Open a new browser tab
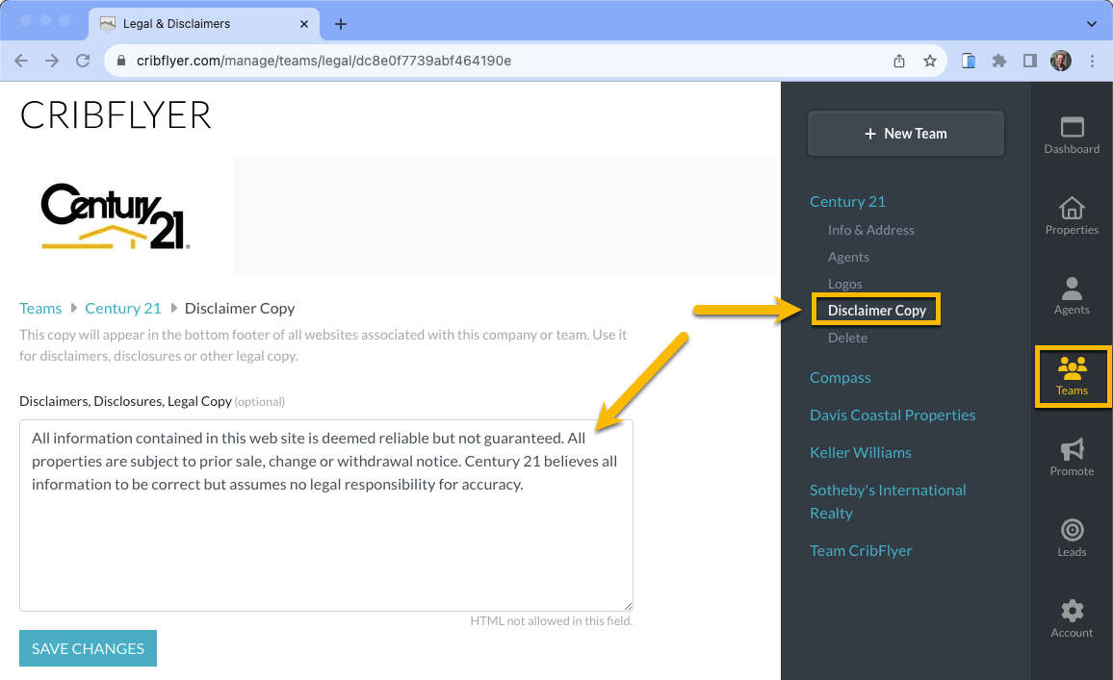Image resolution: width=1113 pixels, height=680 pixels. click(341, 24)
